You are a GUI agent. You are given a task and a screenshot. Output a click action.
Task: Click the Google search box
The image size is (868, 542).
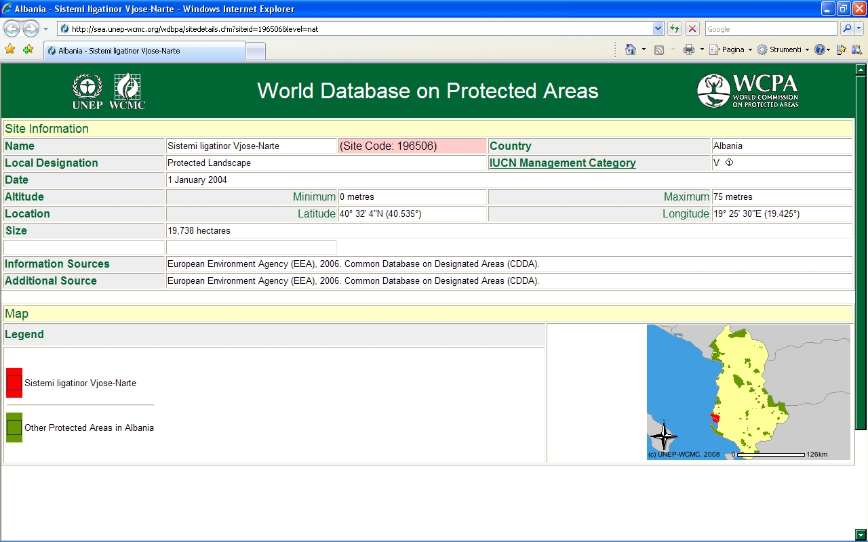click(770, 29)
